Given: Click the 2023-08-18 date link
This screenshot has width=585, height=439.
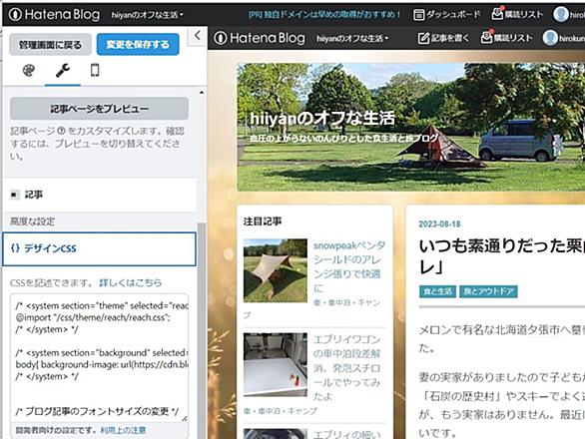Looking at the screenshot, I should point(439,224).
